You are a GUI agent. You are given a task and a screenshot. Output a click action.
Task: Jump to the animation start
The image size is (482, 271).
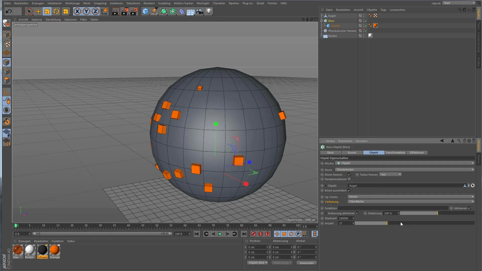coord(197,234)
